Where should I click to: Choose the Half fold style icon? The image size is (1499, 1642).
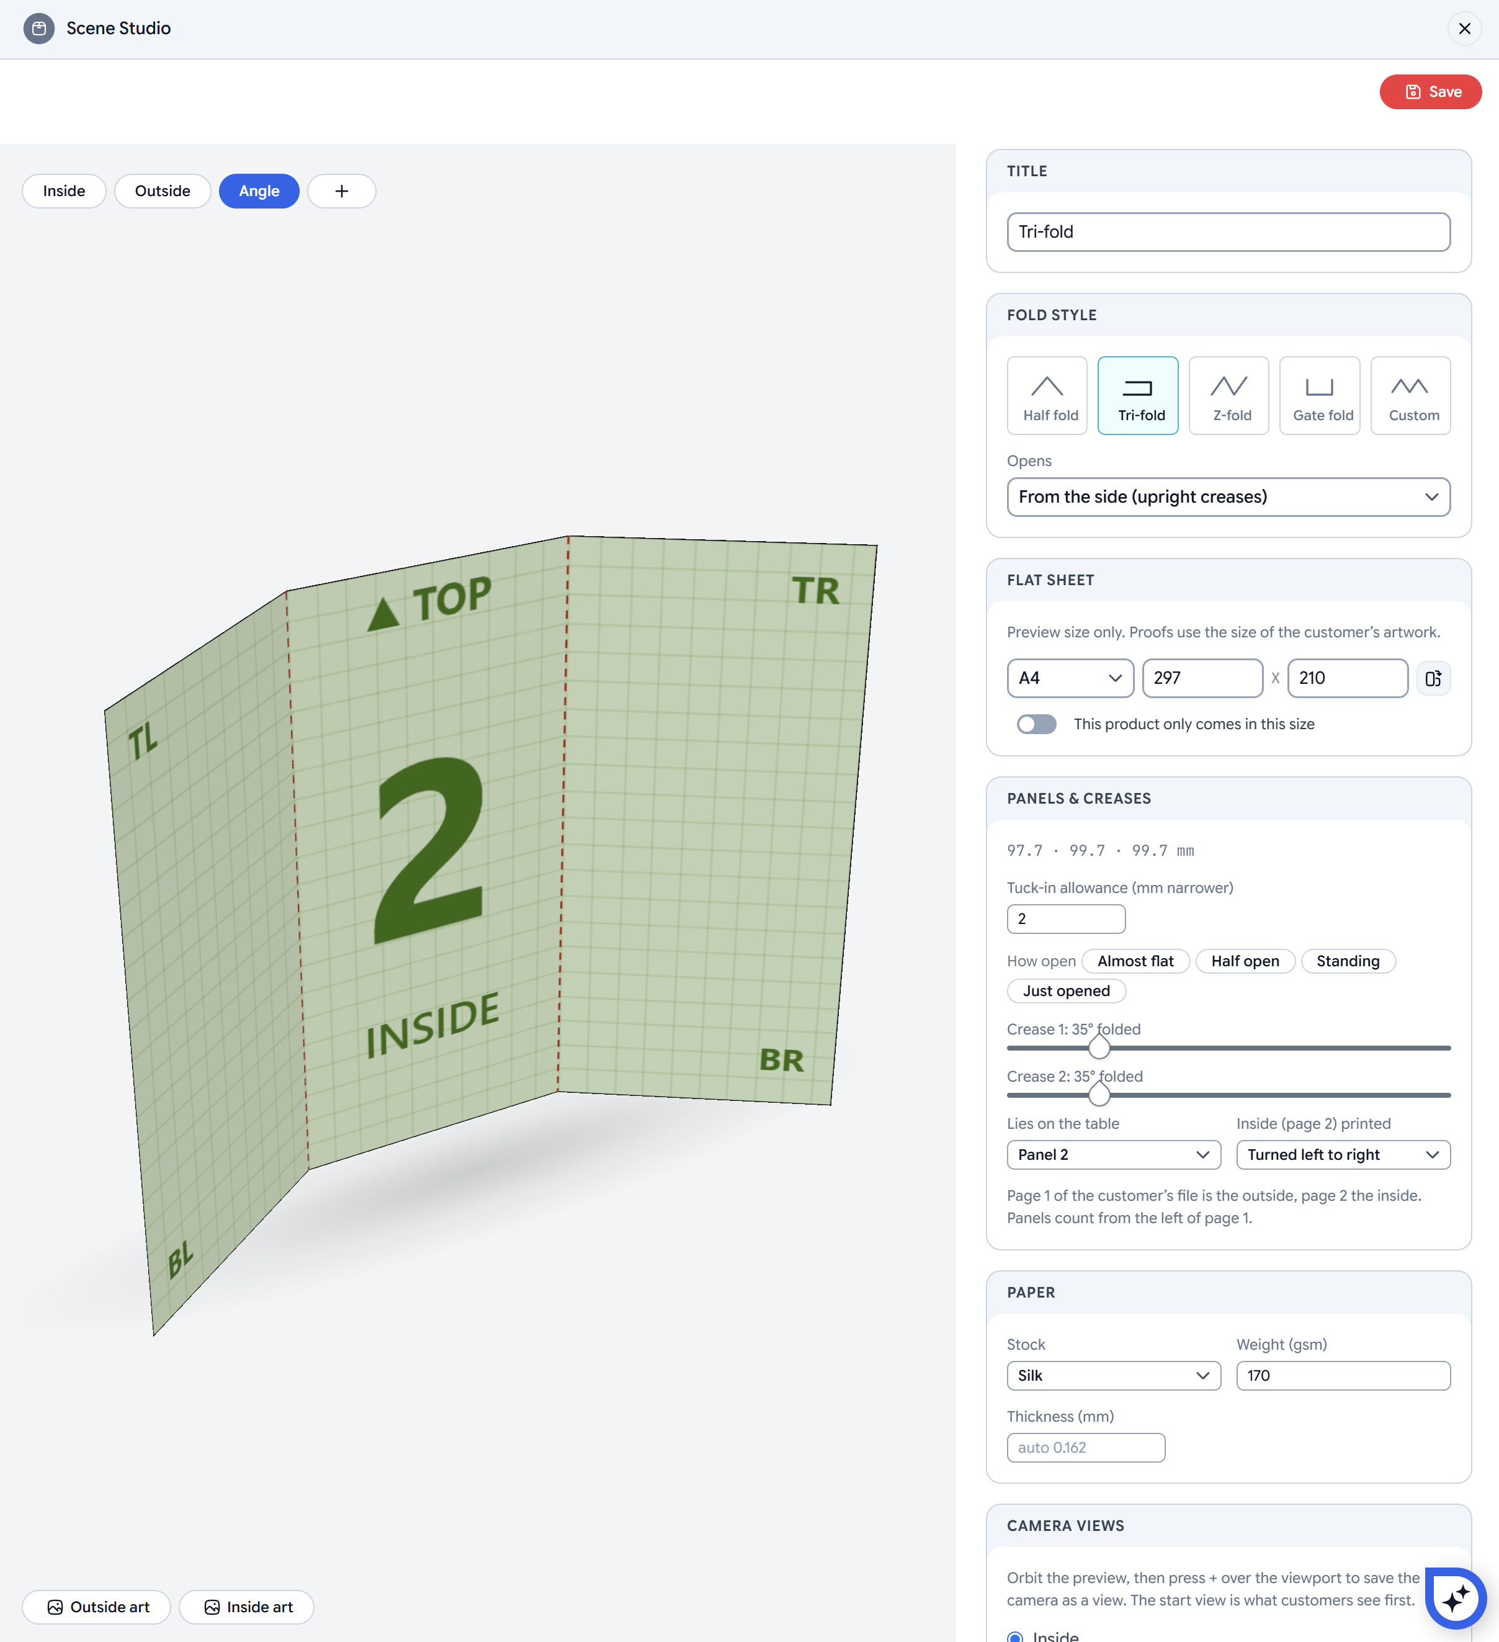pos(1047,395)
